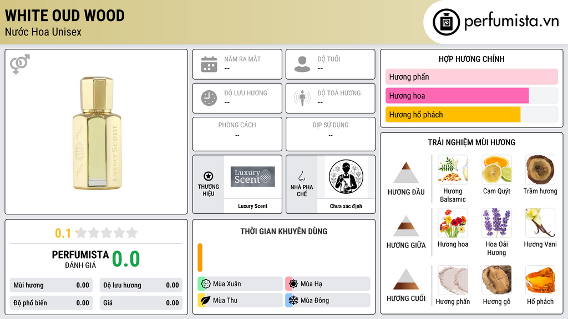568x319 pixels.
Task: Click the 0.1 rating number
Action: pyautogui.click(x=63, y=233)
